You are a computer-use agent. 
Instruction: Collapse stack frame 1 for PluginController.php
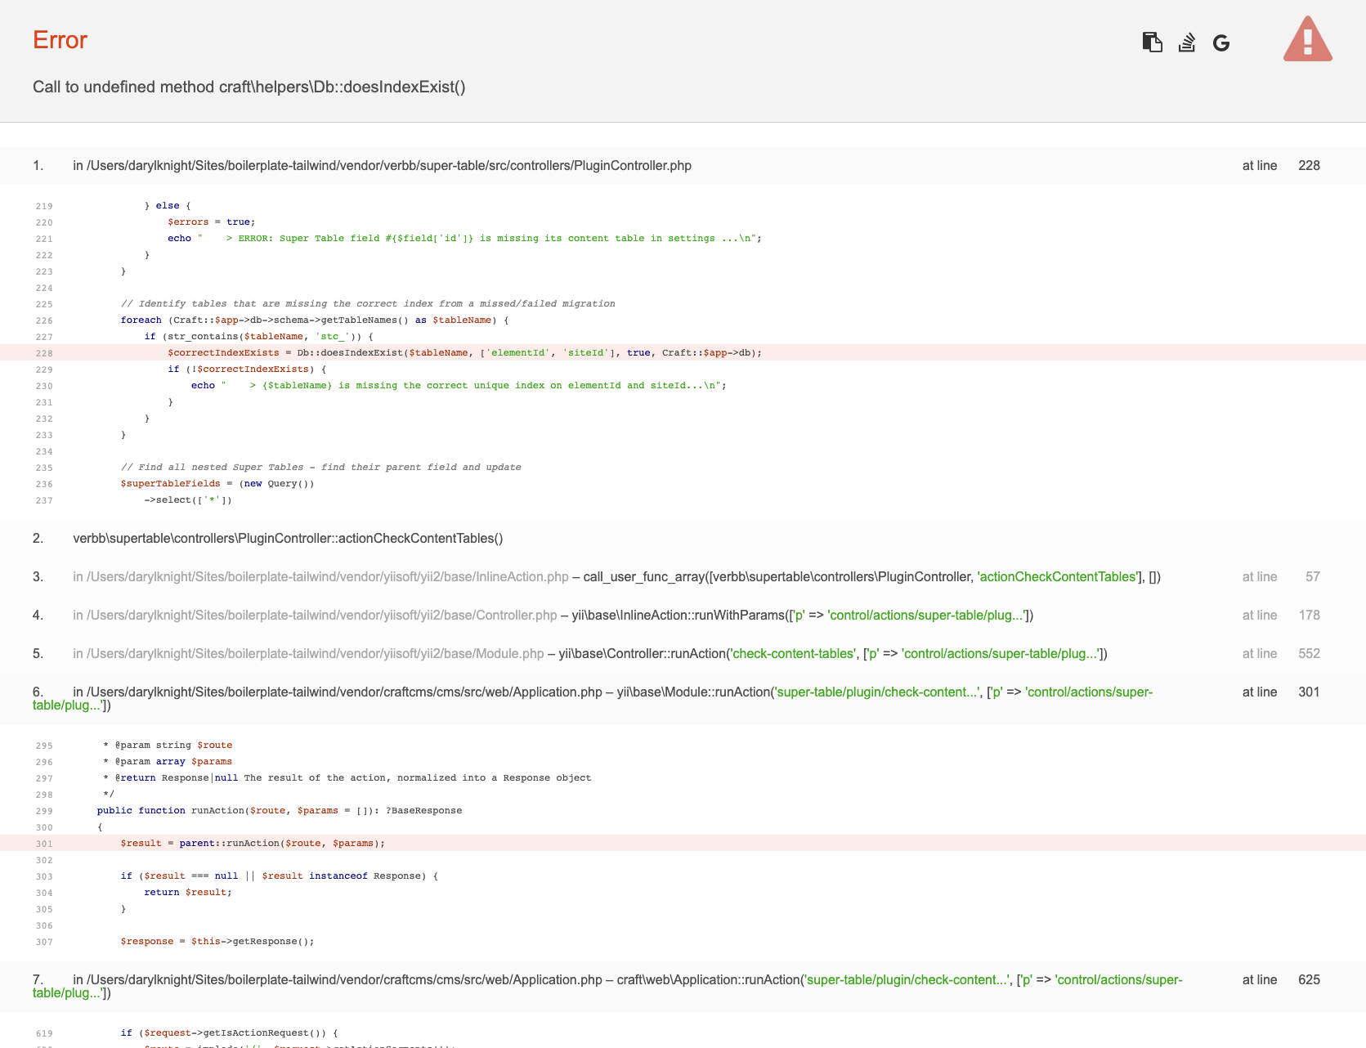(x=383, y=165)
